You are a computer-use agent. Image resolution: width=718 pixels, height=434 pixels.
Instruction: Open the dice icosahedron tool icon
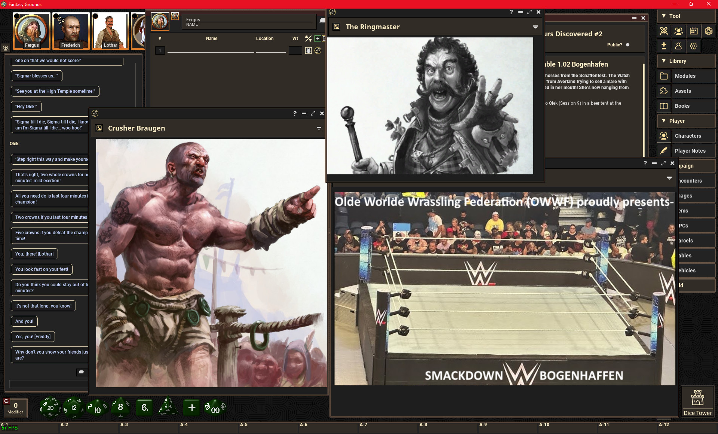point(709,31)
